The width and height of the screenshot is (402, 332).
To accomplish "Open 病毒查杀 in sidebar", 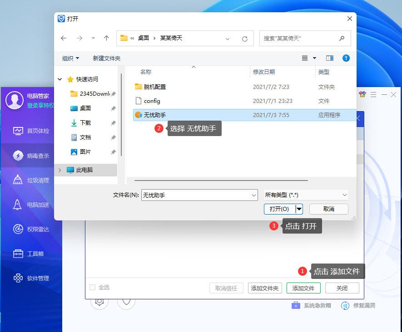I will click(31, 156).
